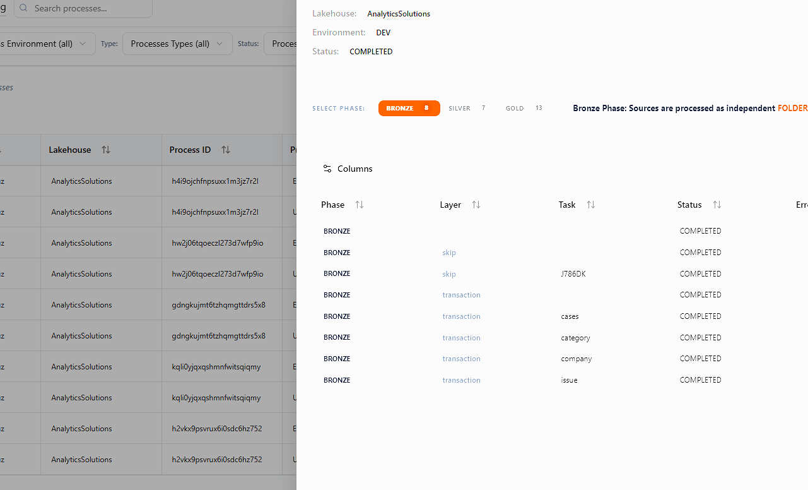Select the BRONZE phase pill
This screenshot has width=808, height=490.
(409, 108)
